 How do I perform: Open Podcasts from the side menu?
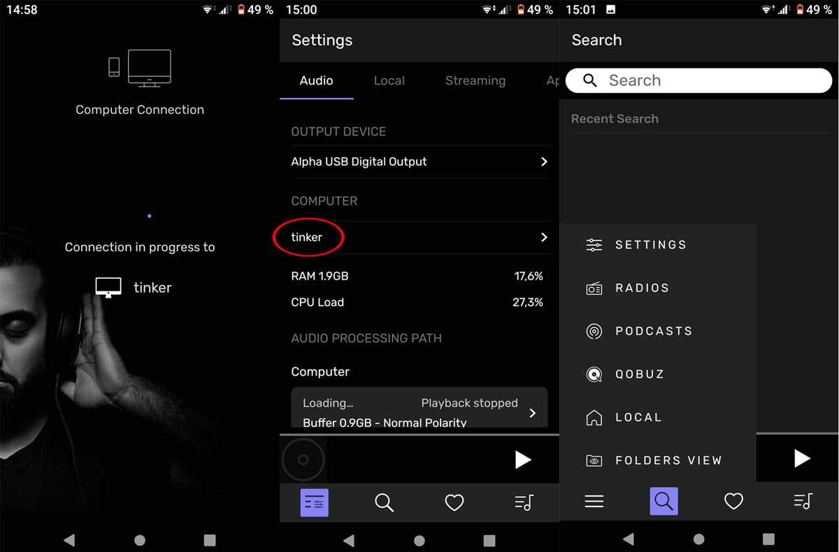pyautogui.click(x=653, y=331)
